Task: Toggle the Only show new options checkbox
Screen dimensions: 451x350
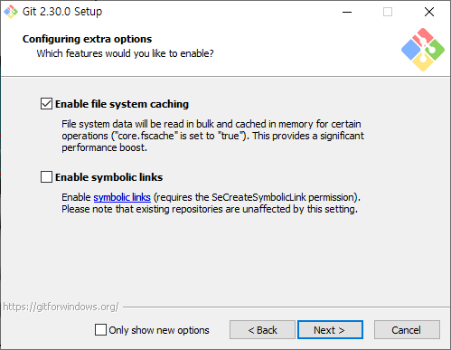Action: [100, 330]
